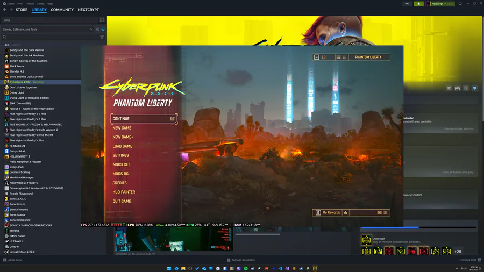Open the Cyberpunk screenshot thumbnail below game
Screen dimensions: 484x272
[x=174, y=240]
